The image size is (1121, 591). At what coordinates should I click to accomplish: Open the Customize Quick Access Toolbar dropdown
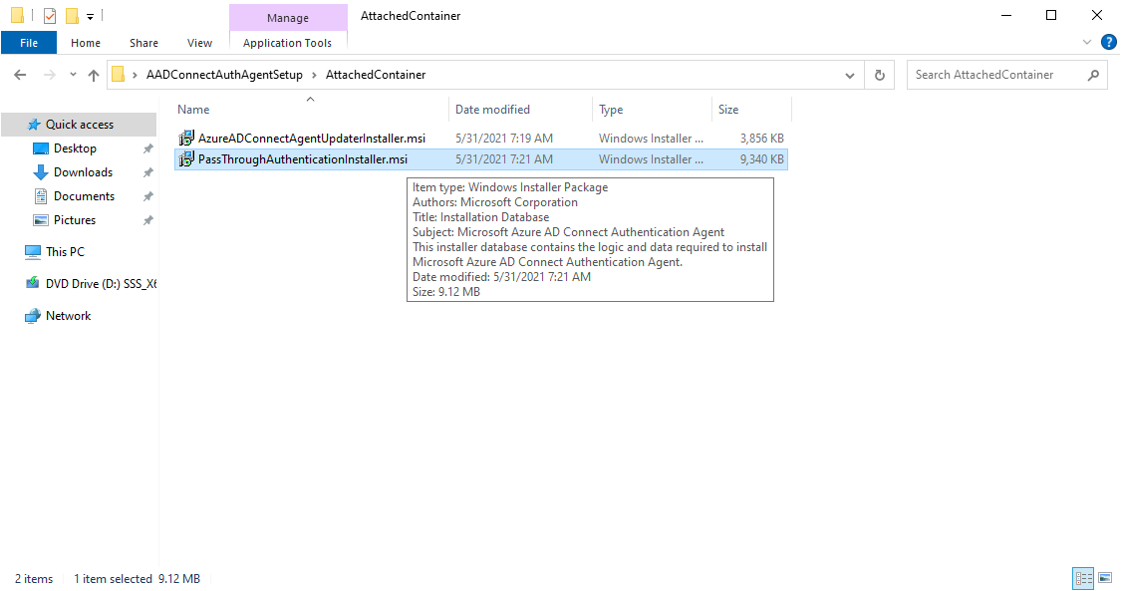pos(90,17)
